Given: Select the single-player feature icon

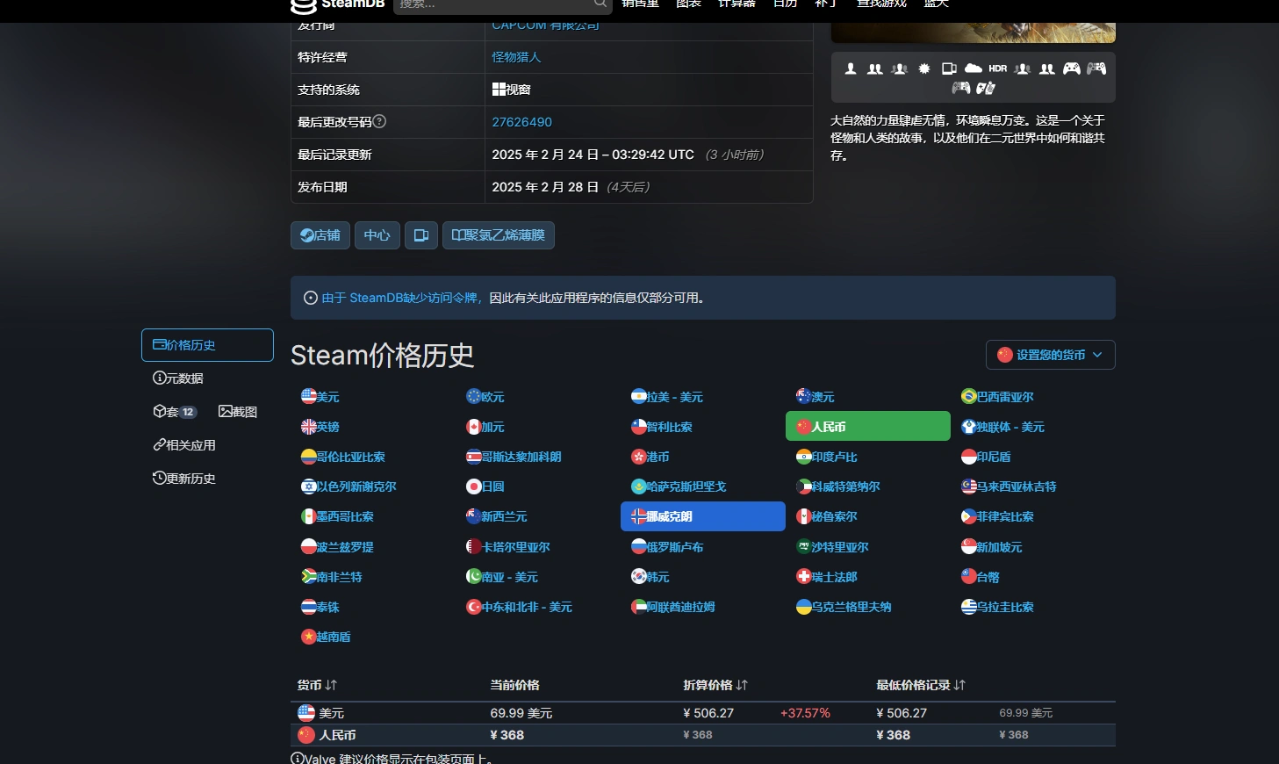Looking at the screenshot, I should 851,69.
